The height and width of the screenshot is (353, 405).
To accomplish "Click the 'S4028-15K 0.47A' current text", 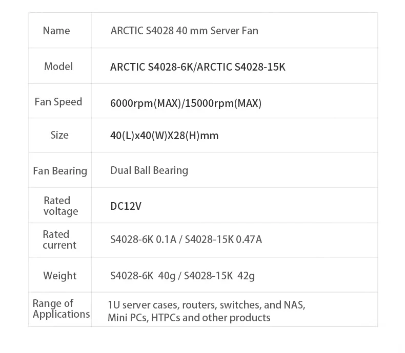I will pos(223,239).
